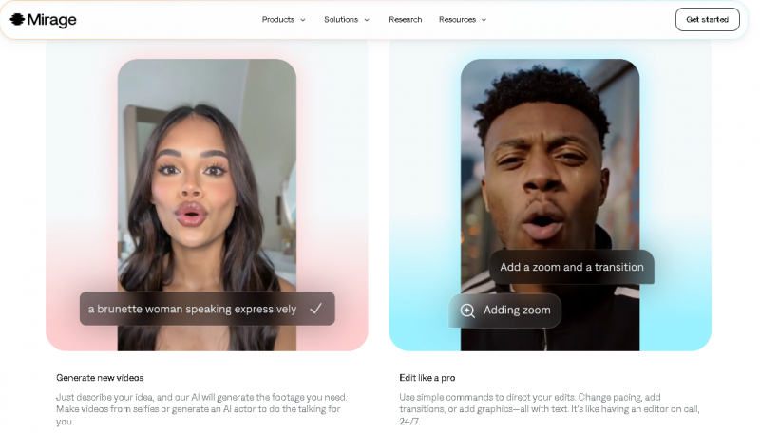This screenshot has height=433, width=760.
Task: Click the Mirage wordmark text
Action: (52, 20)
